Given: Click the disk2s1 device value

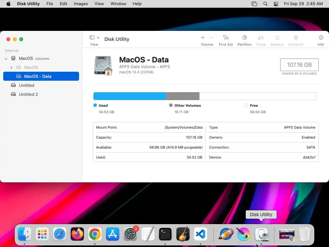Looking at the screenshot, I should point(309,157).
